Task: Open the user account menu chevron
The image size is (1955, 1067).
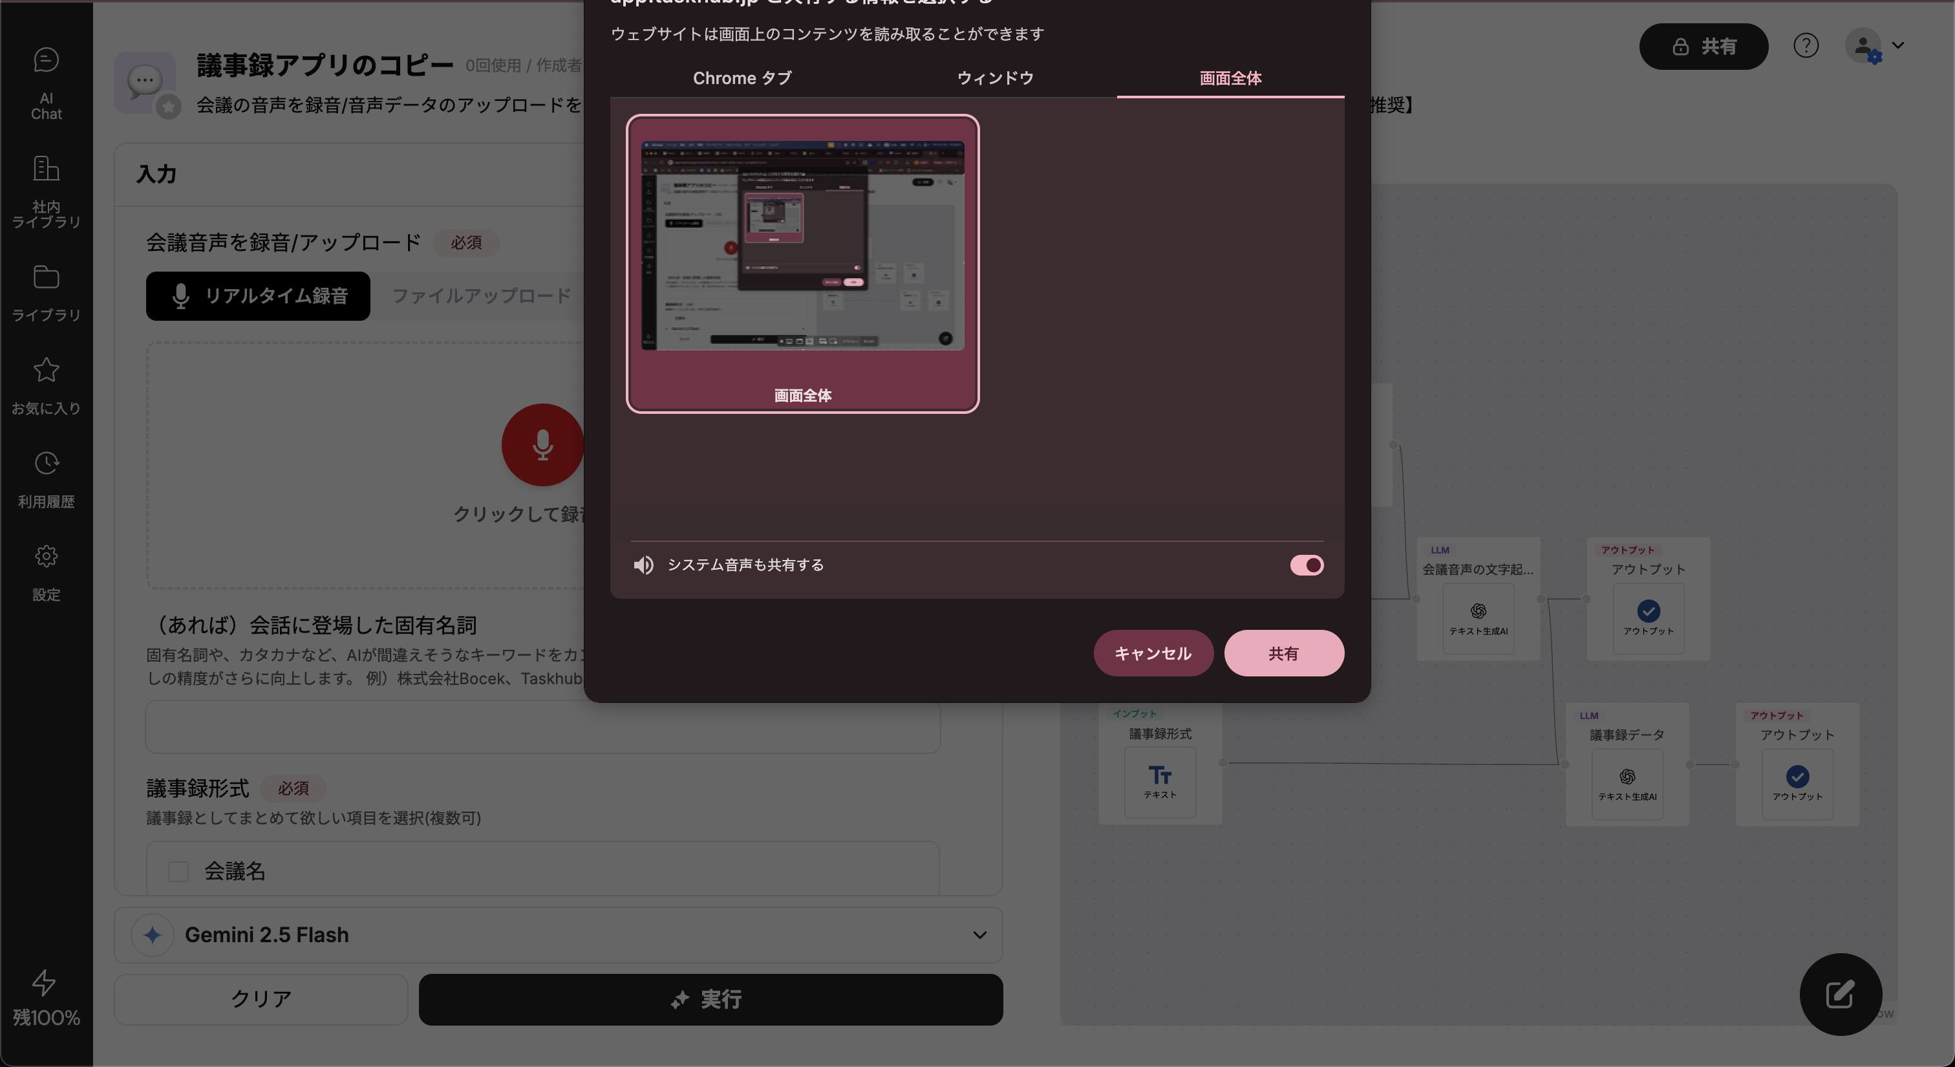Action: point(1898,45)
